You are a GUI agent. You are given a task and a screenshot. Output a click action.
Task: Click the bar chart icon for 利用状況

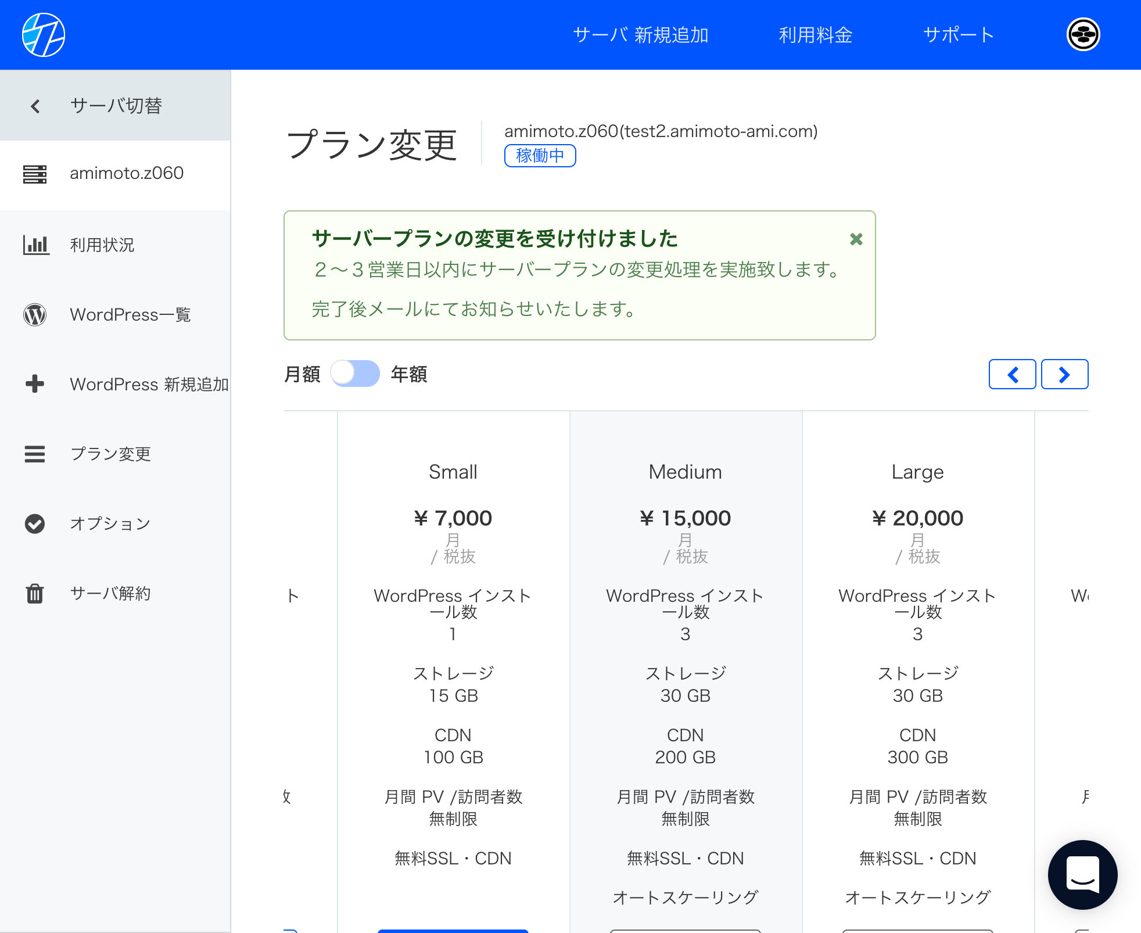35,245
